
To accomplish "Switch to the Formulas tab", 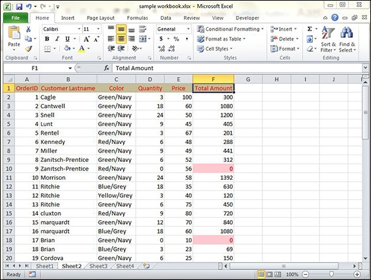I will click(x=137, y=18).
